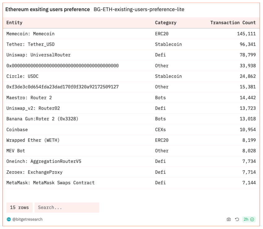Click the Uniswap: UniversalRouter entity cell

(x=38, y=55)
